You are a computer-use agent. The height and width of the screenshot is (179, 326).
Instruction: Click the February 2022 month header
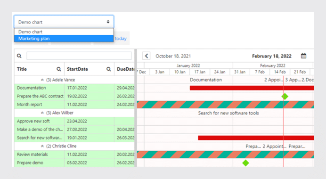click(x=273, y=65)
